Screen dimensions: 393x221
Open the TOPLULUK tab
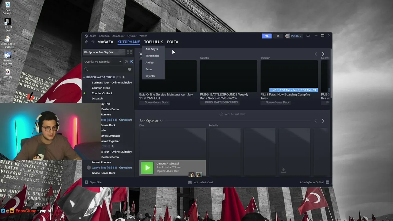(154, 42)
